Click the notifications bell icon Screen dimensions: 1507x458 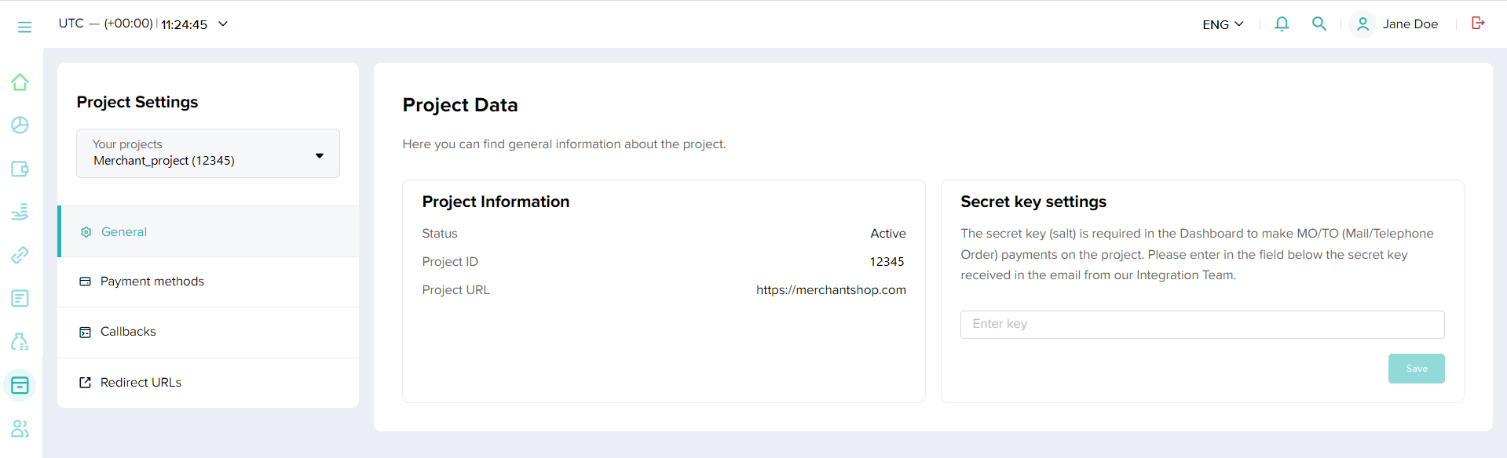click(x=1282, y=24)
